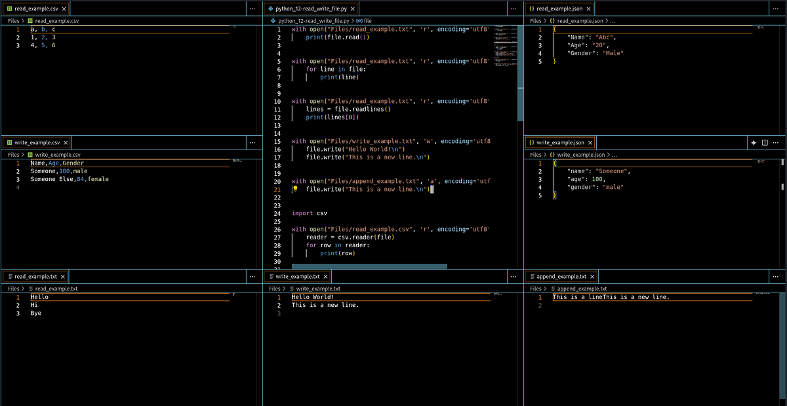Image resolution: width=787 pixels, height=406 pixels.
Task: Activate the append_example.txt tab
Action: coord(563,277)
